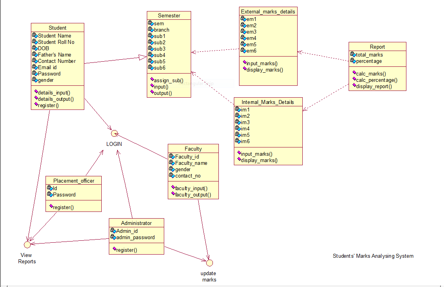Select the 'Father's Name' attribute
The image size is (444, 287).
click(x=54, y=55)
